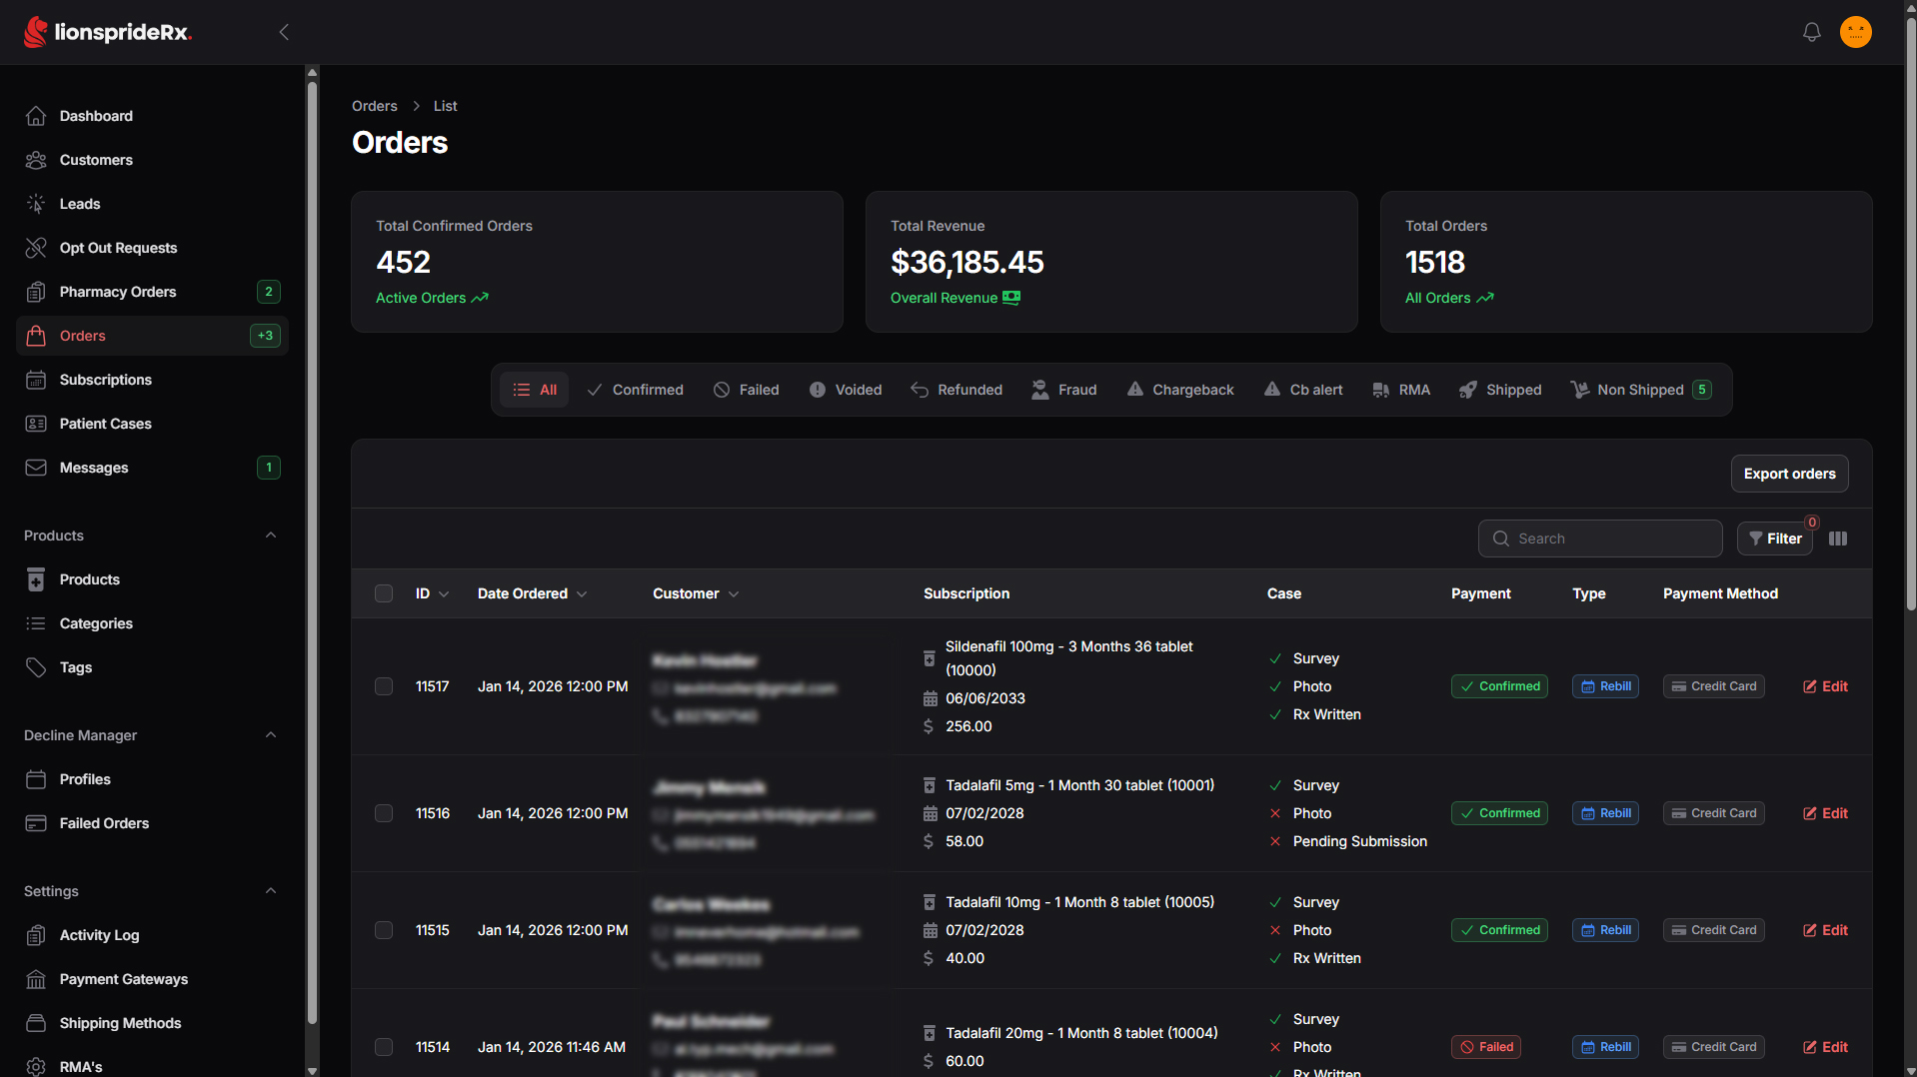
Task: Select the checkbox for order 11517
Action: 384,686
